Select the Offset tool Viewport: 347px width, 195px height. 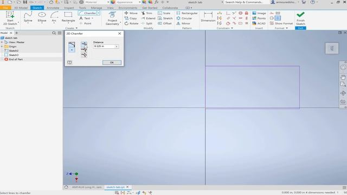pos(165,23)
